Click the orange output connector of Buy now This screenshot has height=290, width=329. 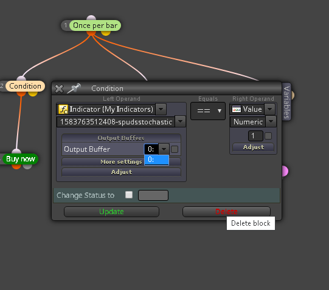coord(16,166)
